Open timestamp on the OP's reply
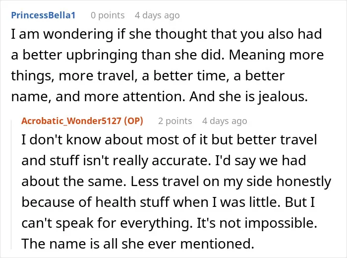Viewport: 347px width, 258px height. click(x=225, y=121)
